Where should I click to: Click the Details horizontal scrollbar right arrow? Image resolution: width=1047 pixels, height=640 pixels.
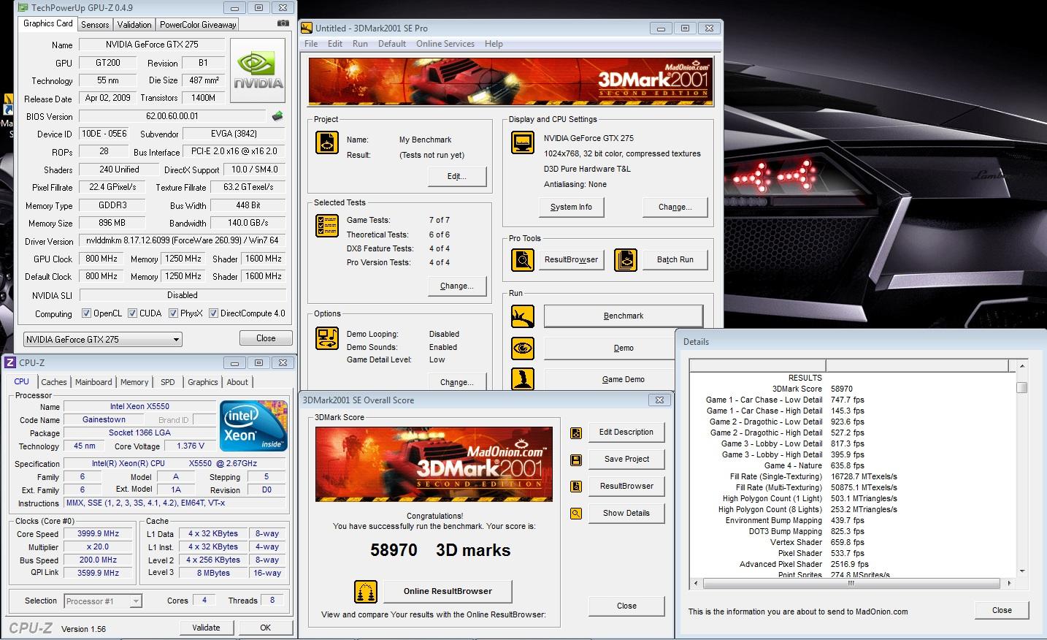(x=1009, y=584)
